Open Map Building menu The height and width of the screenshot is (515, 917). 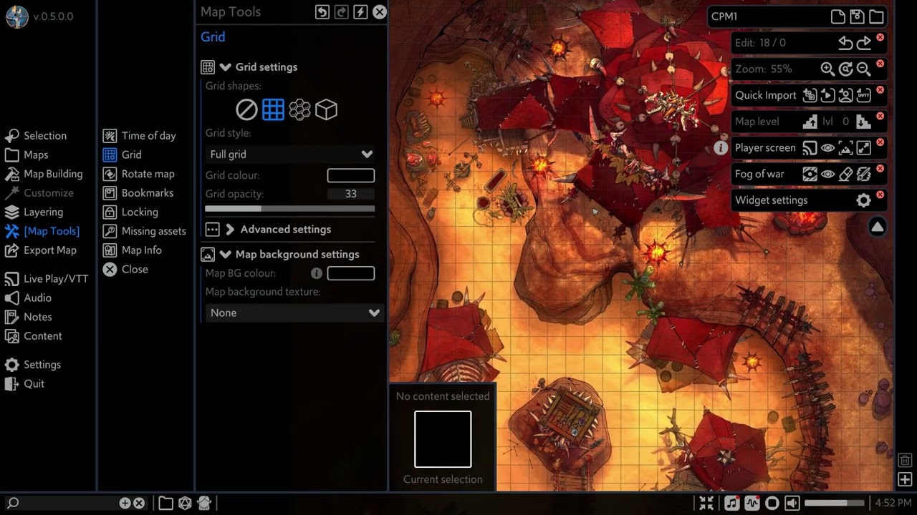tap(43, 174)
